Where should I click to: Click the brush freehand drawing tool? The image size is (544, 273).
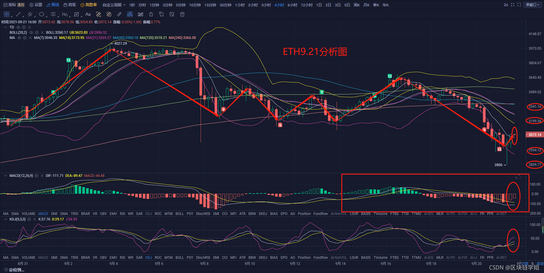pos(130,14)
